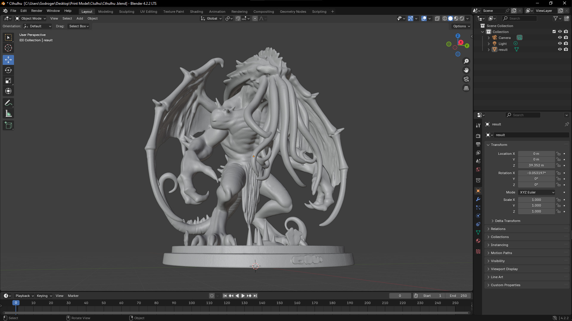Screen dimensions: 572x321
Task: Click the Location Z 39.352 m field
Action: pyautogui.click(x=536, y=165)
